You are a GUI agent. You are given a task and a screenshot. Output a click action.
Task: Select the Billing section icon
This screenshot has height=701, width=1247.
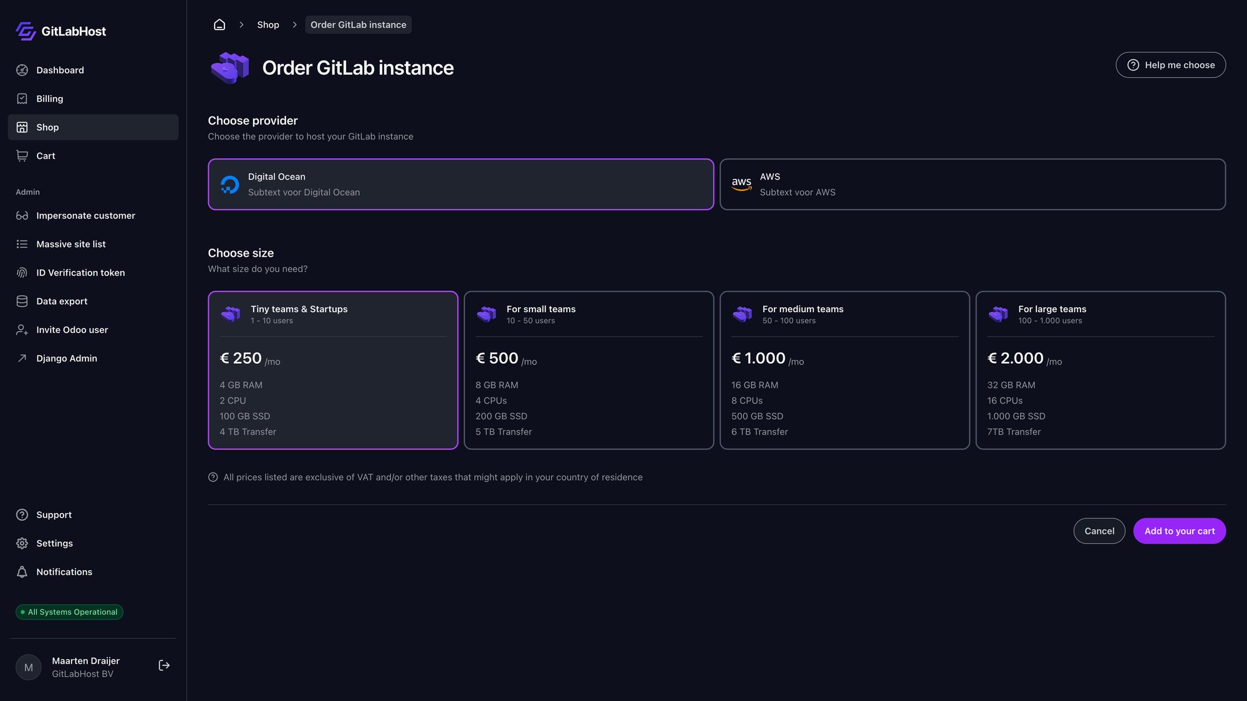(22, 98)
